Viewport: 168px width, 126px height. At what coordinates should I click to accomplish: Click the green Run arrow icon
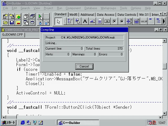[40, 16]
